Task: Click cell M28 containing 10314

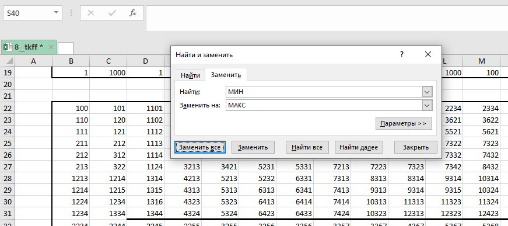Action: [481, 178]
